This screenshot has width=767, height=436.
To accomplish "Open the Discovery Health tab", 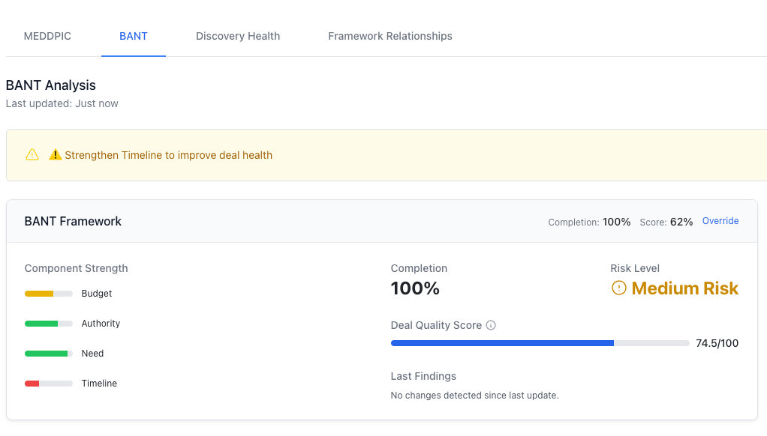I will point(238,36).
